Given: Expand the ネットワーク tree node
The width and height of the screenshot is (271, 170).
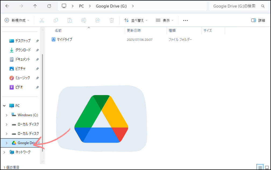Looking at the screenshot, I should (4, 152).
